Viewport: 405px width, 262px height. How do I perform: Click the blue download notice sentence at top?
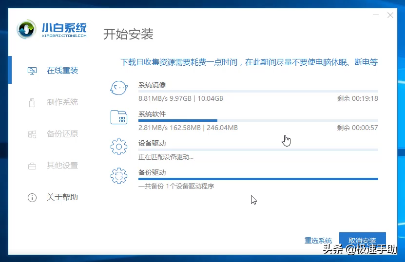coord(249,62)
